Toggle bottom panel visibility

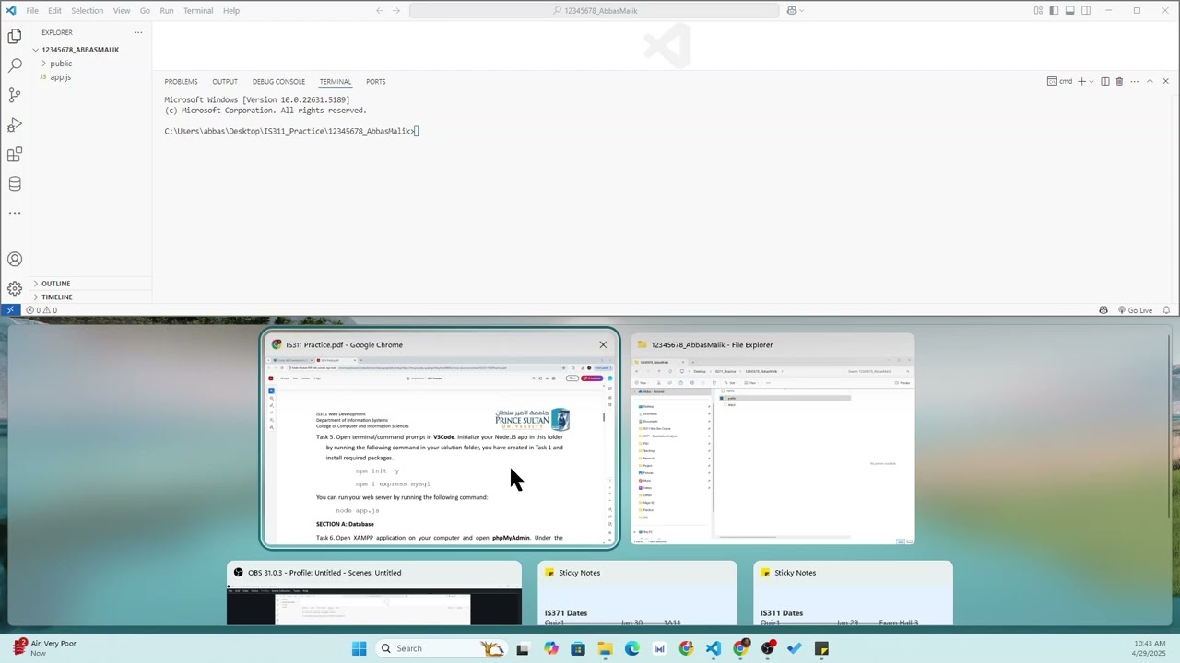[1070, 10]
